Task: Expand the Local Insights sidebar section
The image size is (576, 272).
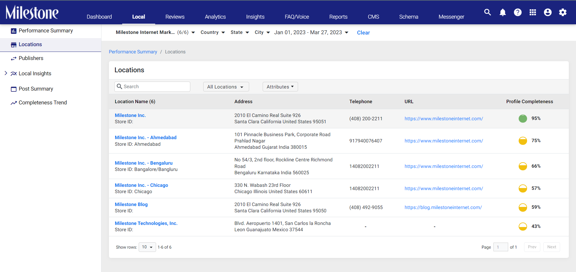Action: coord(6,73)
